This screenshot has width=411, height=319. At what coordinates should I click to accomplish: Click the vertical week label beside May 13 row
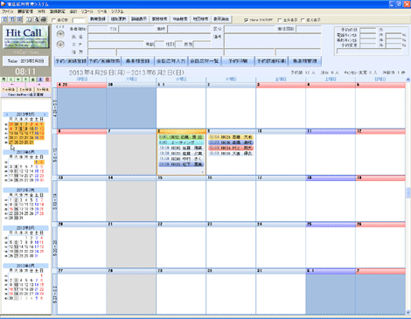(55, 201)
